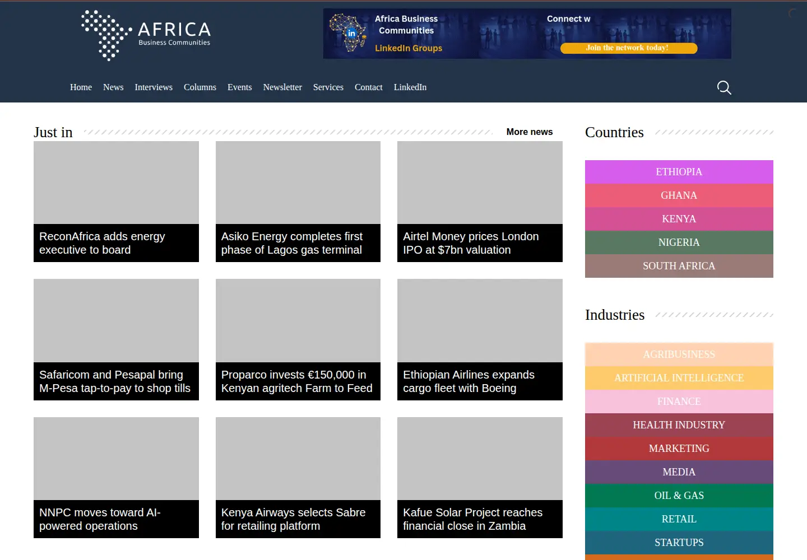Viewport: 807px width, 560px height.
Task: Open the Events page
Action: click(240, 87)
